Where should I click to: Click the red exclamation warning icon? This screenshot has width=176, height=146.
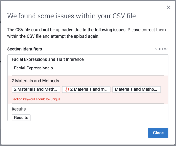67,89
